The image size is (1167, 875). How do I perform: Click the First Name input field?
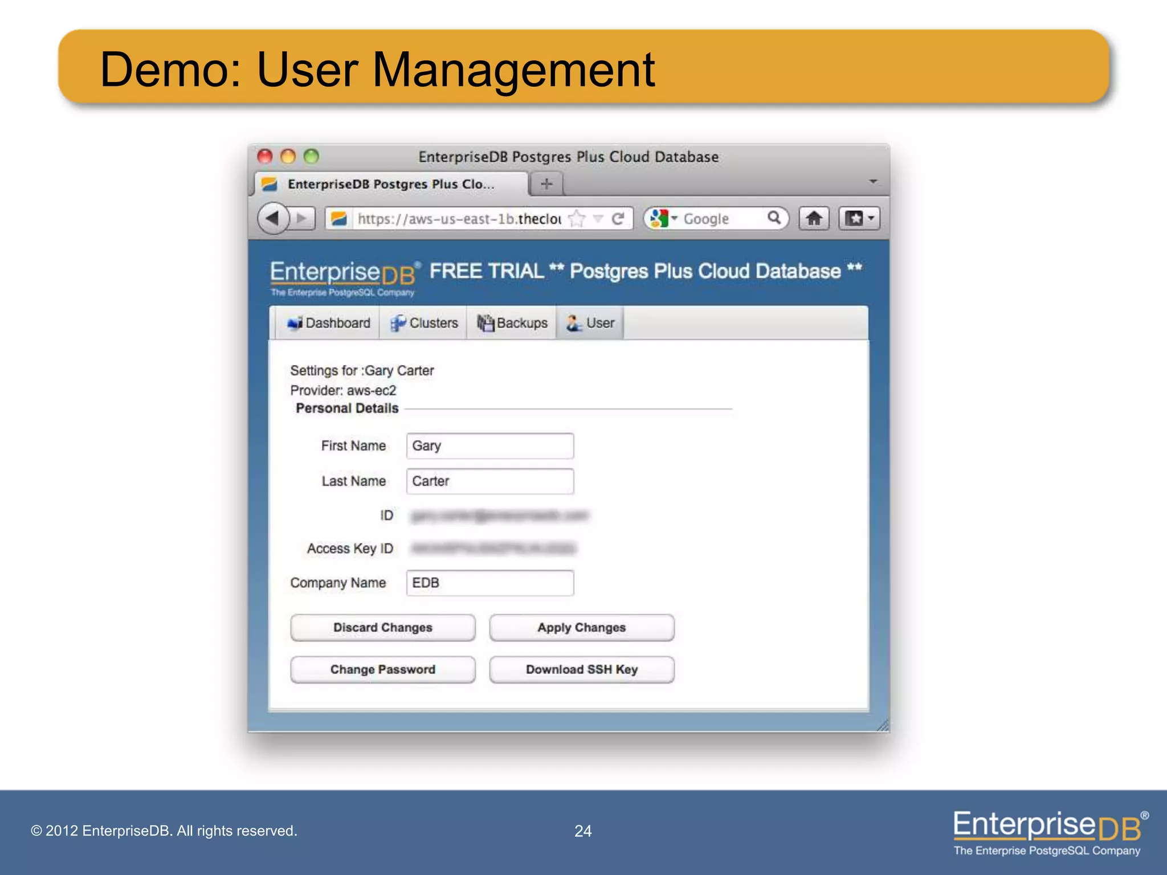pyautogui.click(x=490, y=445)
